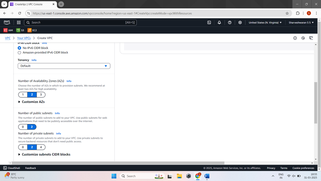
Task: Open the AWS home logo
Action: 7,22
